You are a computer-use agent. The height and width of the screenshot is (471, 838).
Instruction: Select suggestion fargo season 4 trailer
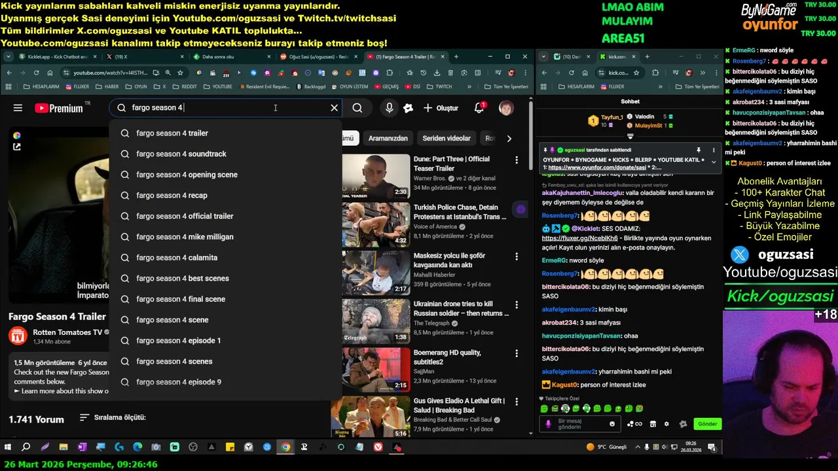click(226, 133)
